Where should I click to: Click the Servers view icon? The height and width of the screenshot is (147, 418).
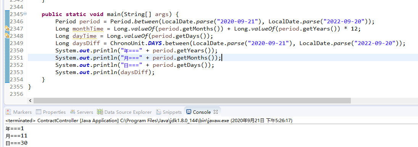point(73,112)
